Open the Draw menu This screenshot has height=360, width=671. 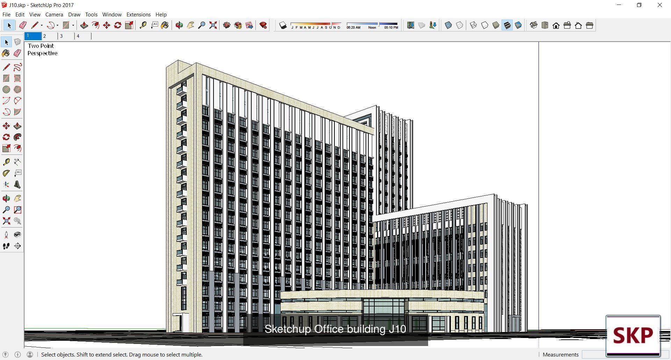pyautogui.click(x=74, y=14)
